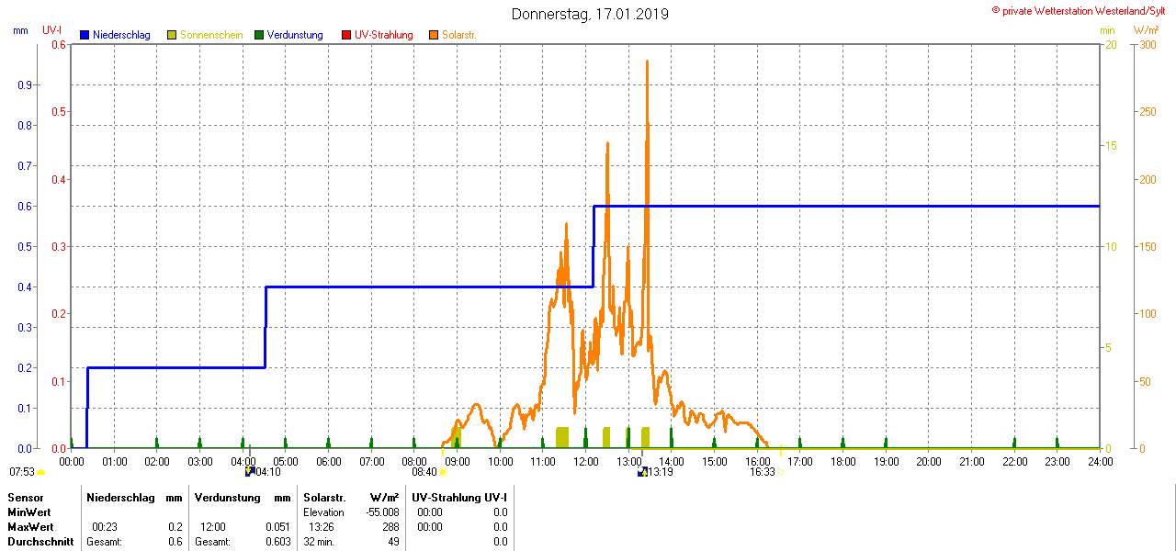Click the UV-Strahlung UV-I column header
Screen dimensions: 1176x551
(459, 497)
